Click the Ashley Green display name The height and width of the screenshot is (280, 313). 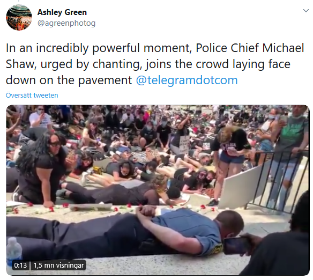pos(62,12)
